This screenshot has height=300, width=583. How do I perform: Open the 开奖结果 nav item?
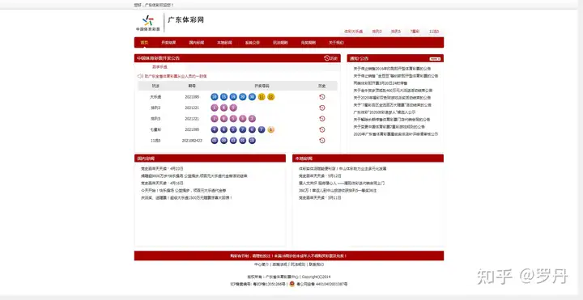click(168, 43)
